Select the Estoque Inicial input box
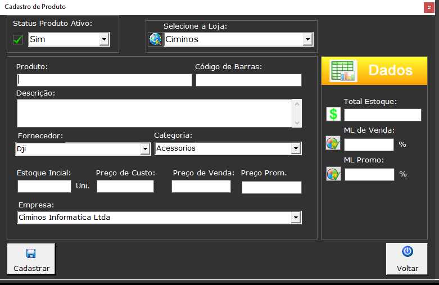This screenshot has height=285, width=439. (44, 186)
